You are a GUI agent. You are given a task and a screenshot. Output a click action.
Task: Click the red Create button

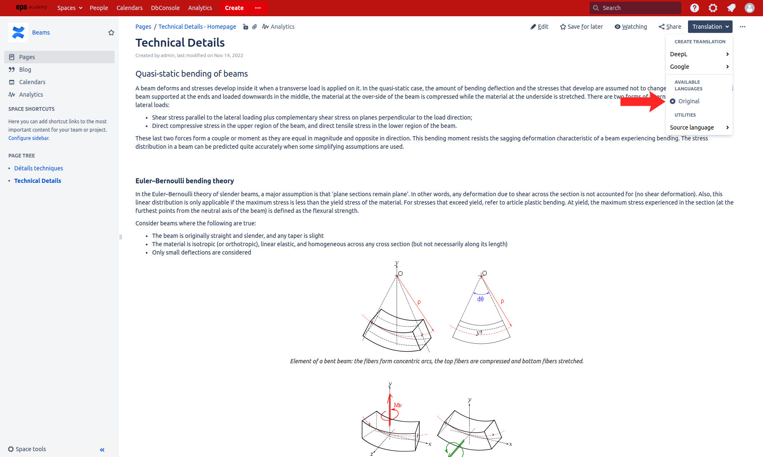coord(234,8)
